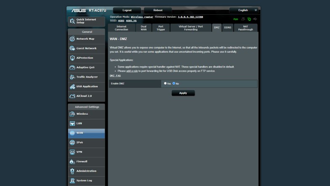Viewport: 330px width, 186px height.
Task: Click the Wireless signal icon
Action: pyautogui.click(x=72, y=114)
